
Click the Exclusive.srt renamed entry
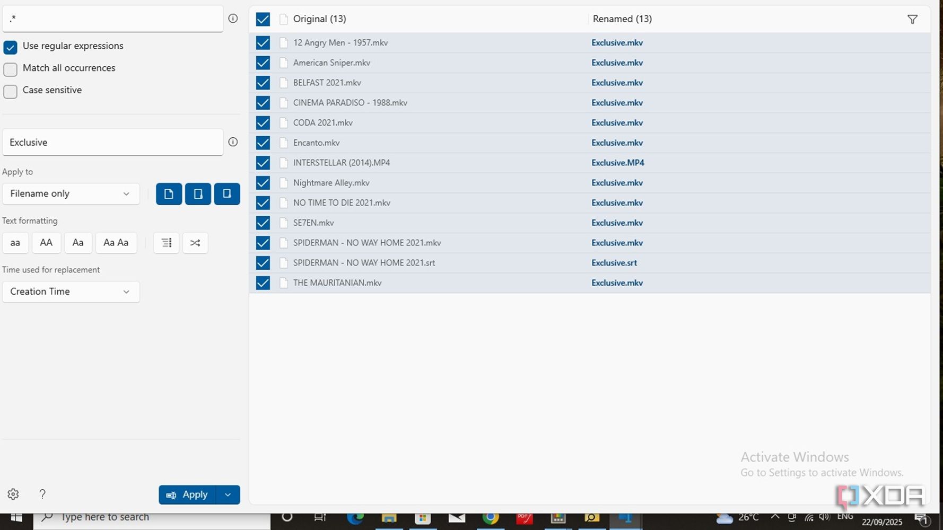614,263
